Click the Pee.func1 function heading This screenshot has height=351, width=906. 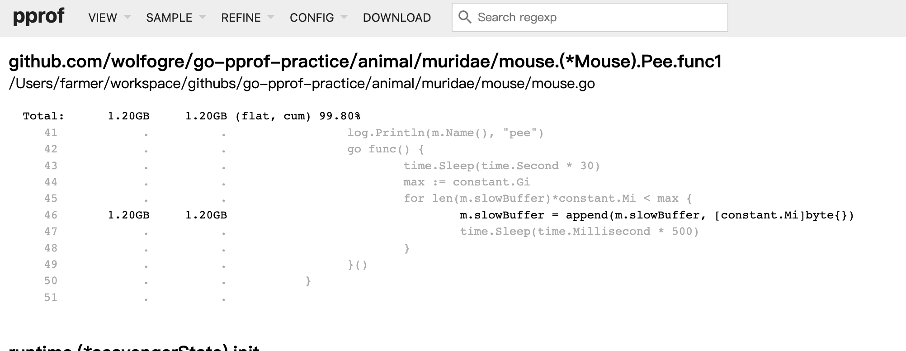[365, 62]
